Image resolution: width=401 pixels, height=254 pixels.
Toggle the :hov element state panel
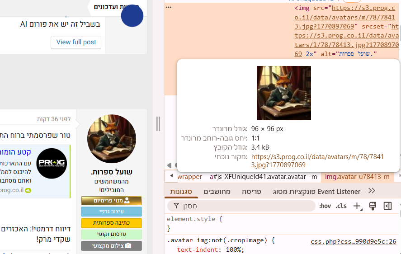click(x=325, y=206)
